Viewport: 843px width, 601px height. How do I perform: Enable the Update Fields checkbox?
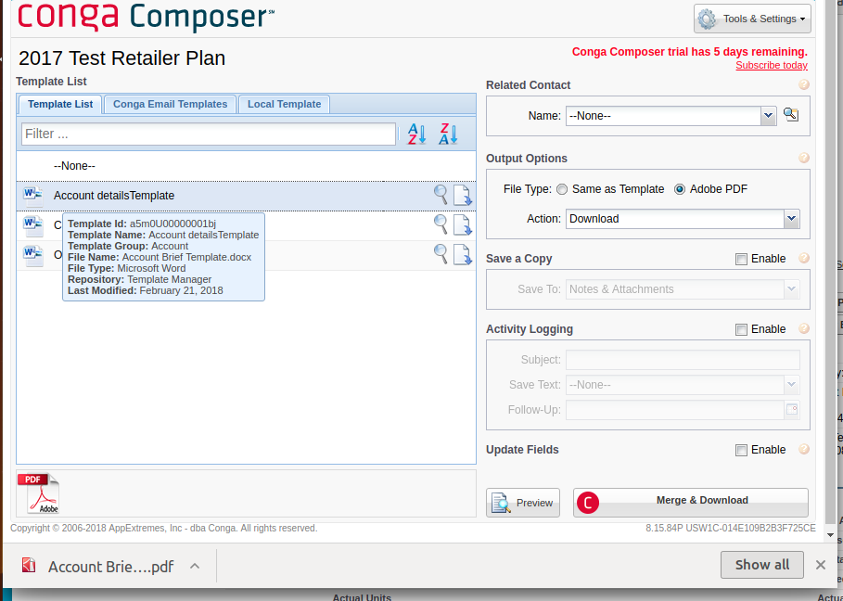coord(741,450)
